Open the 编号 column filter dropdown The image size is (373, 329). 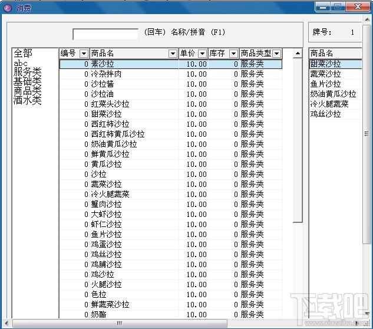click(x=84, y=54)
